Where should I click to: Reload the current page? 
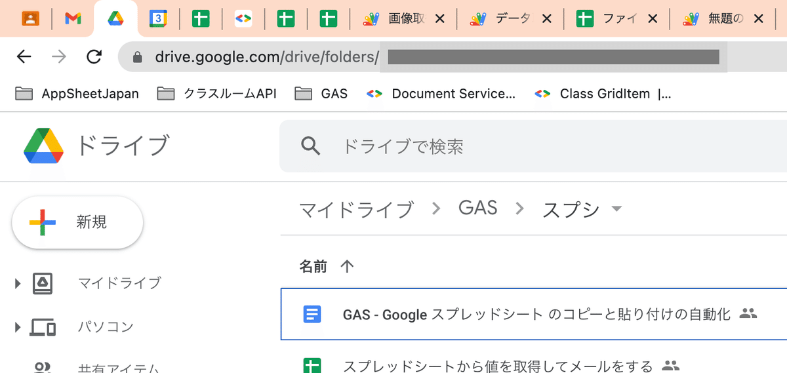[94, 57]
